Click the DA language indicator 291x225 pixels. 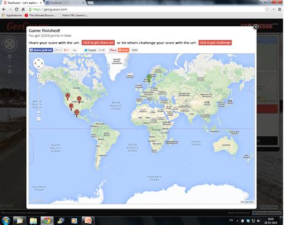point(231,220)
